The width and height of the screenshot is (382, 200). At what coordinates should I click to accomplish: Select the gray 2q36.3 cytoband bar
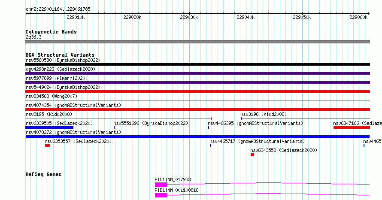click(x=197, y=42)
